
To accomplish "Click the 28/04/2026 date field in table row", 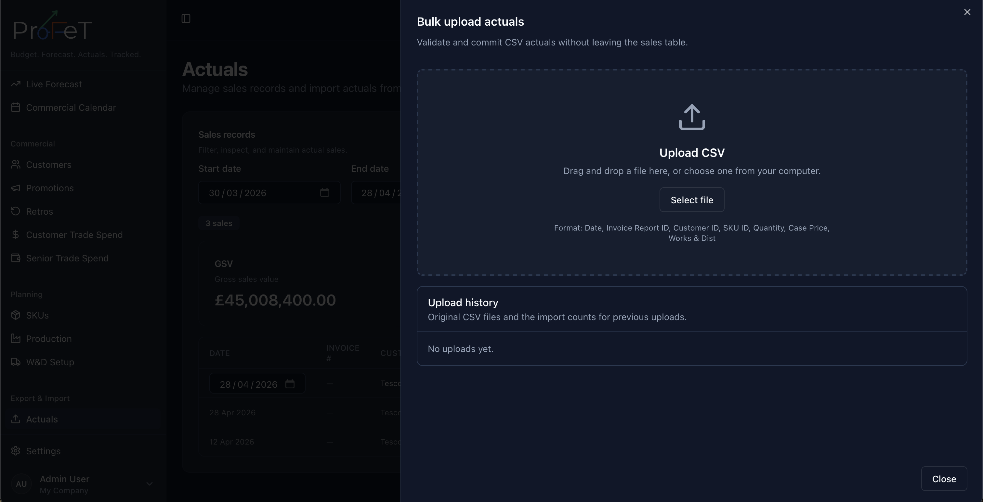I will point(257,383).
